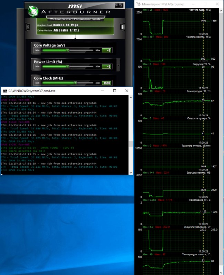The image size is (224, 275).
Task: Click the cmd.exe window title text
Action: click(32, 91)
